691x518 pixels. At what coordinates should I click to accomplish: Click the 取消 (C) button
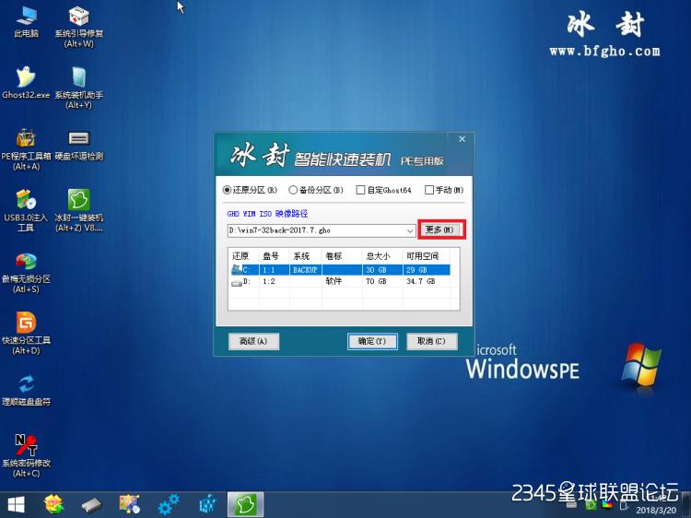[x=431, y=341]
